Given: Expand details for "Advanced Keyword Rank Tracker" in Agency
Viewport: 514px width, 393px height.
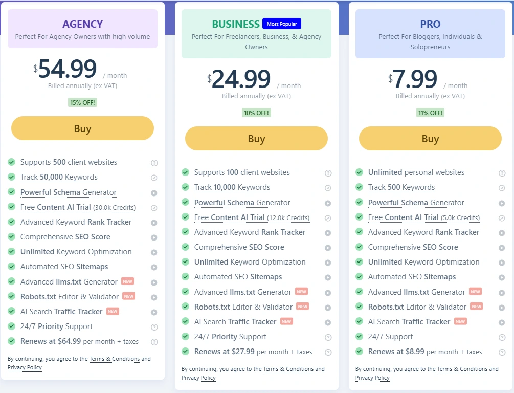Looking at the screenshot, I should pyautogui.click(x=154, y=222).
